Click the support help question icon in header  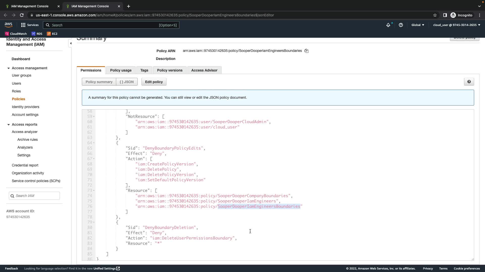tap(401, 25)
